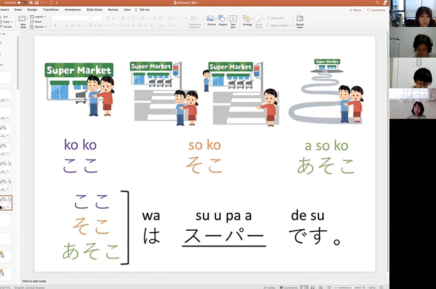436x289 pixels.
Task: Toggle Bold formatting
Action: (x=55, y=25)
